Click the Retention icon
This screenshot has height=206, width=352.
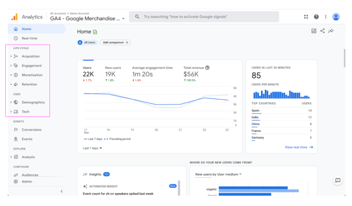coord(16,84)
